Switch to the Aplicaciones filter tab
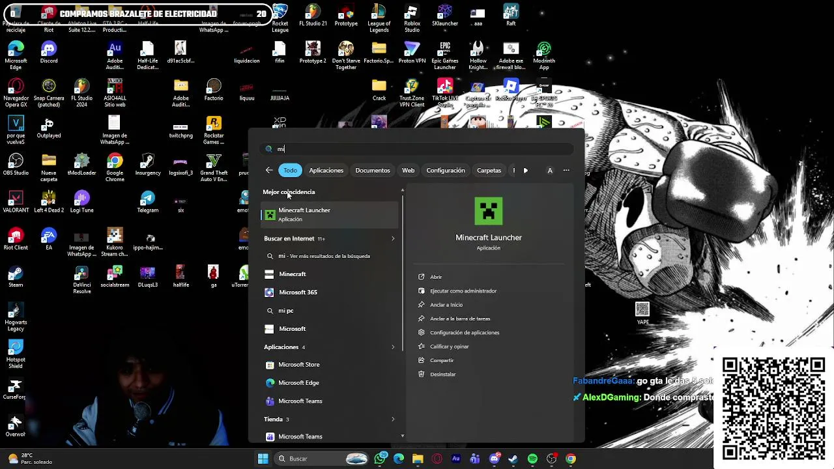 326,171
